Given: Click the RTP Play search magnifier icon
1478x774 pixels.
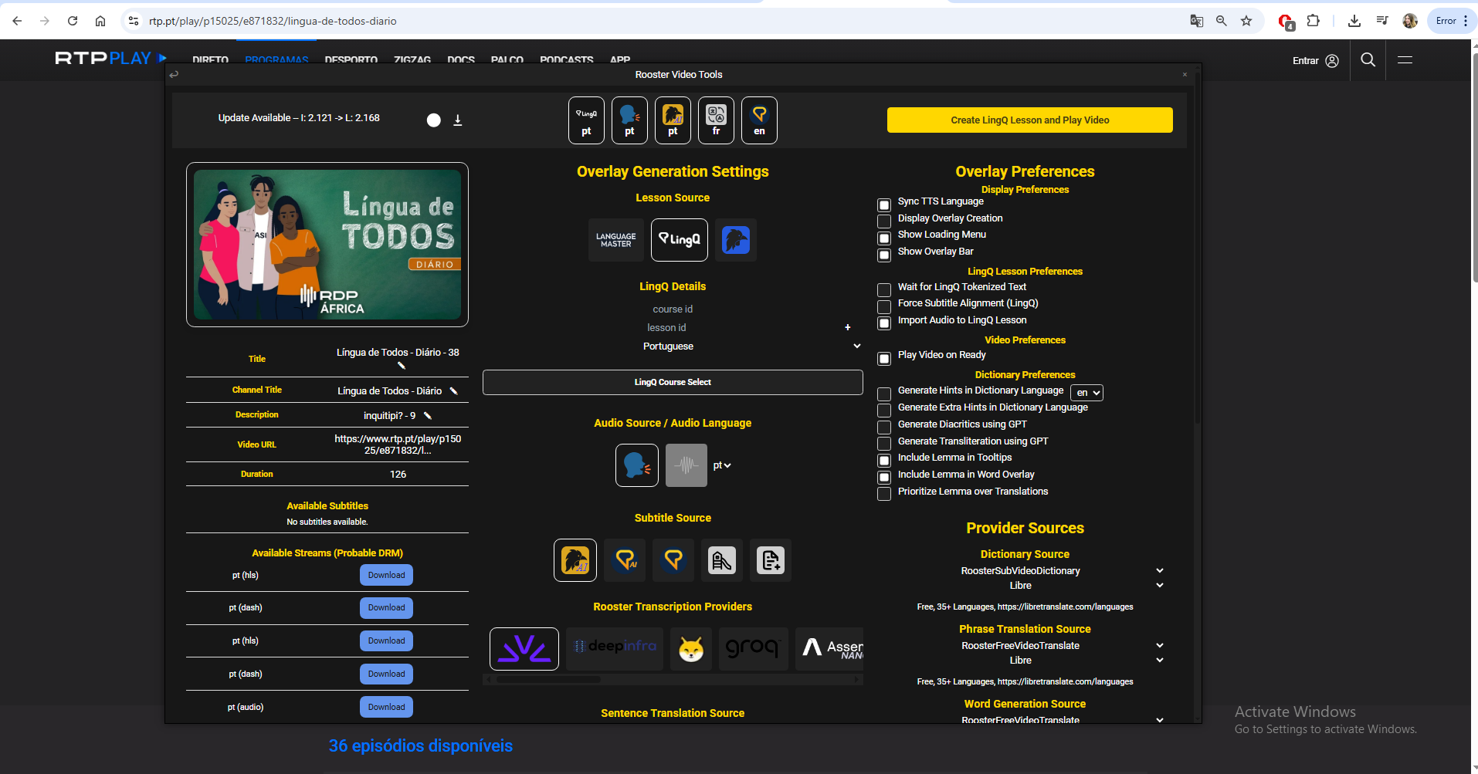Looking at the screenshot, I should click(x=1368, y=60).
